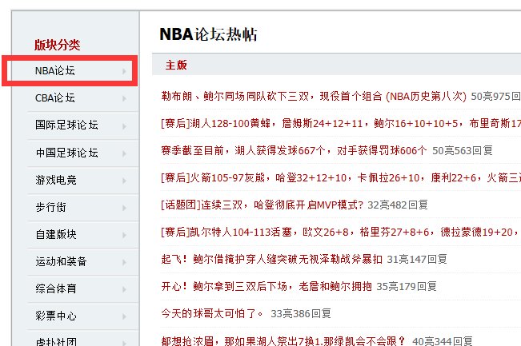Select 彩票中心 in the sidebar

[x=56, y=316]
